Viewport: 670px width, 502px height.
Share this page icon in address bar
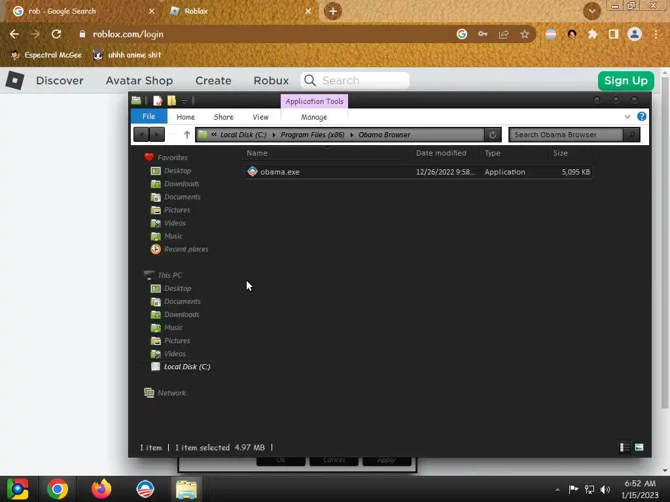[504, 34]
